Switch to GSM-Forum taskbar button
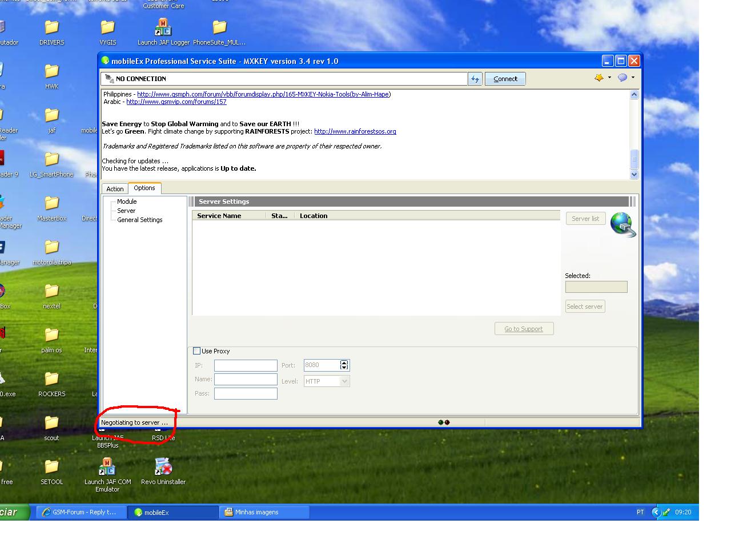Screen dimensions: 731x548 pos(82,512)
